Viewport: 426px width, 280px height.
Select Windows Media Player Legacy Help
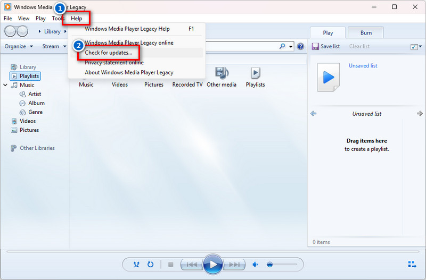click(x=137, y=29)
